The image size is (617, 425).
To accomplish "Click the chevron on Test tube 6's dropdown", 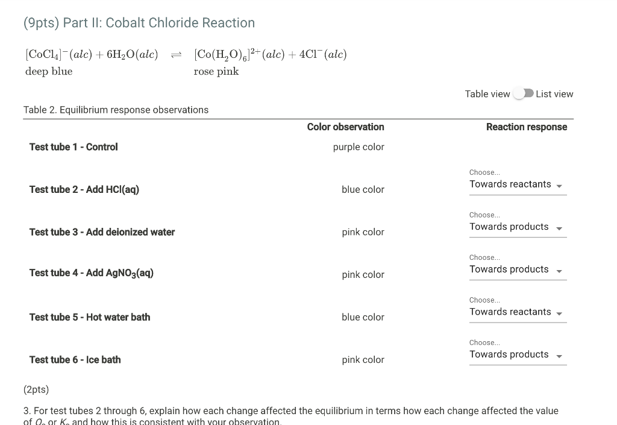I will [559, 354].
